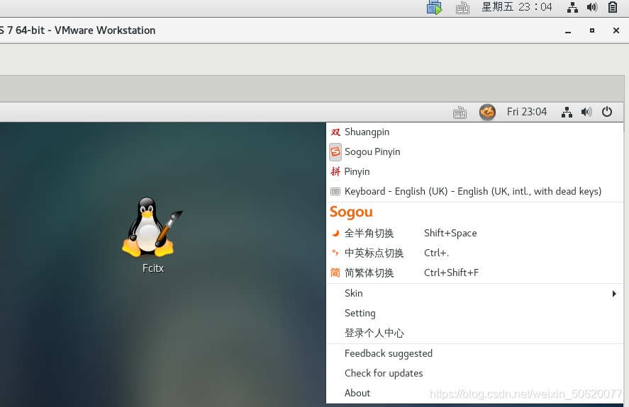Maximize the VMware Workstation window

coord(592,30)
